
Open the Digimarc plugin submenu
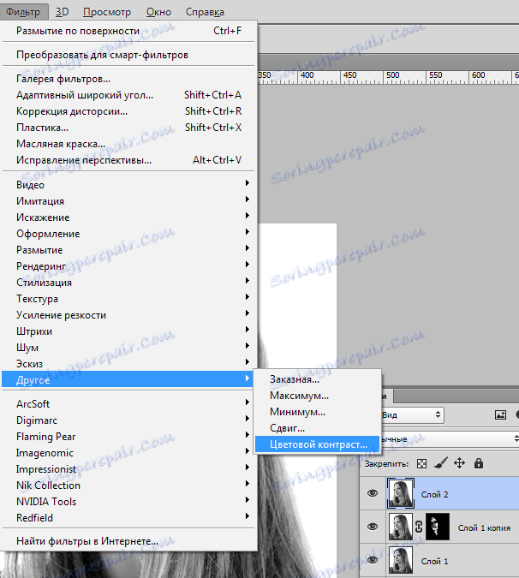128,420
